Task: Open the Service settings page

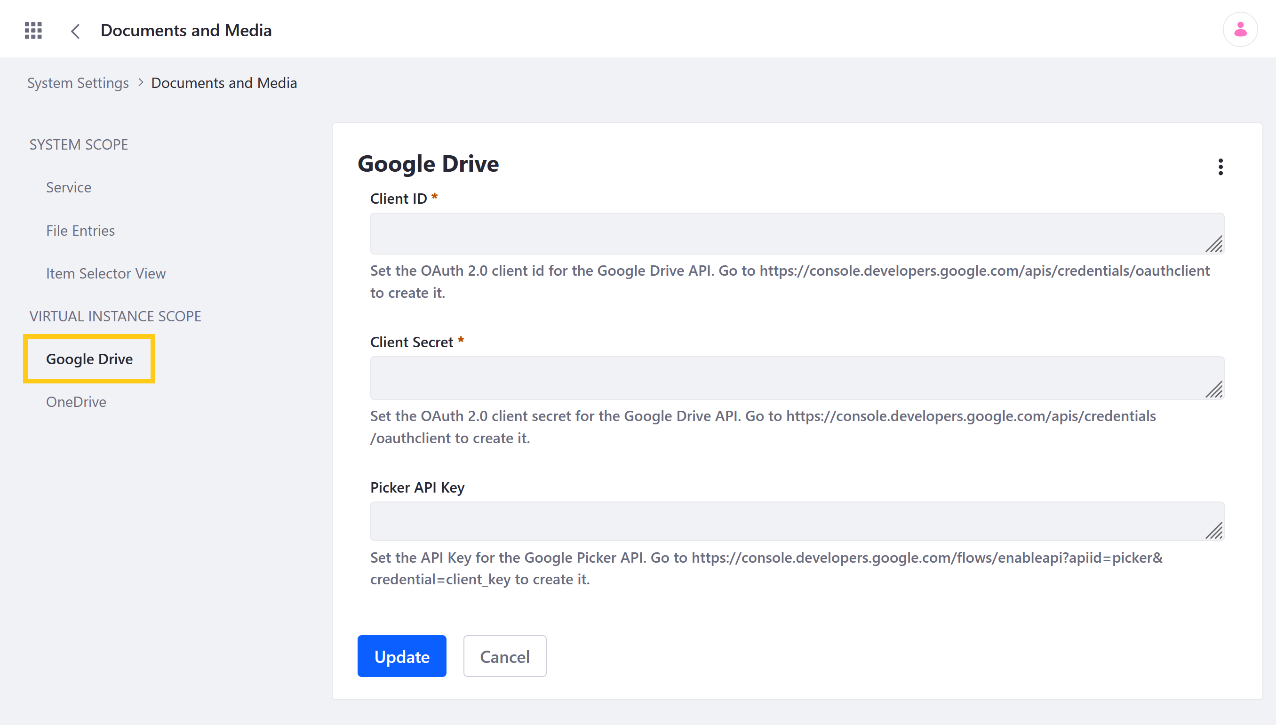Action: tap(68, 187)
